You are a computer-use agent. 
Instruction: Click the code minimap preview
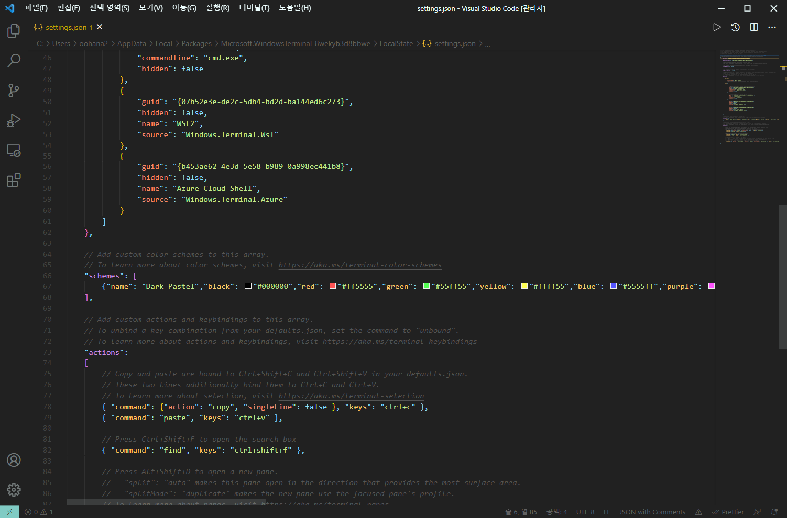click(749, 96)
